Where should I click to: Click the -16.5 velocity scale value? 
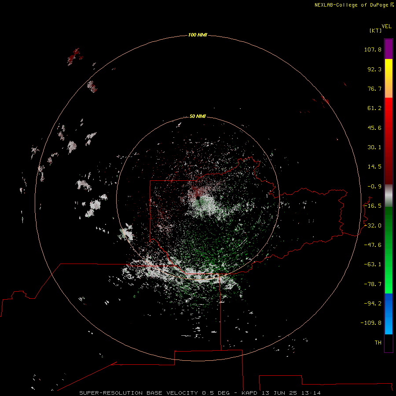point(373,206)
